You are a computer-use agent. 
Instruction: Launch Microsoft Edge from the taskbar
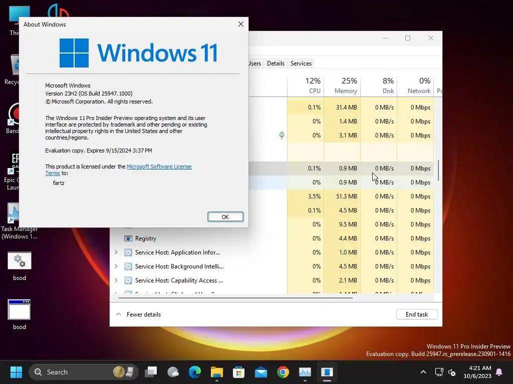coord(195,372)
